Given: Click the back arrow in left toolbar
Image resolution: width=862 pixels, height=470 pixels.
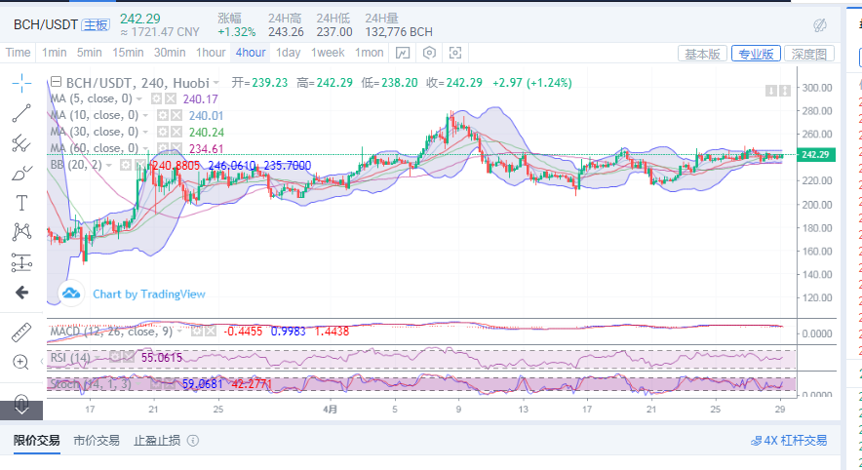Looking at the screenshot, I should 21,292.
